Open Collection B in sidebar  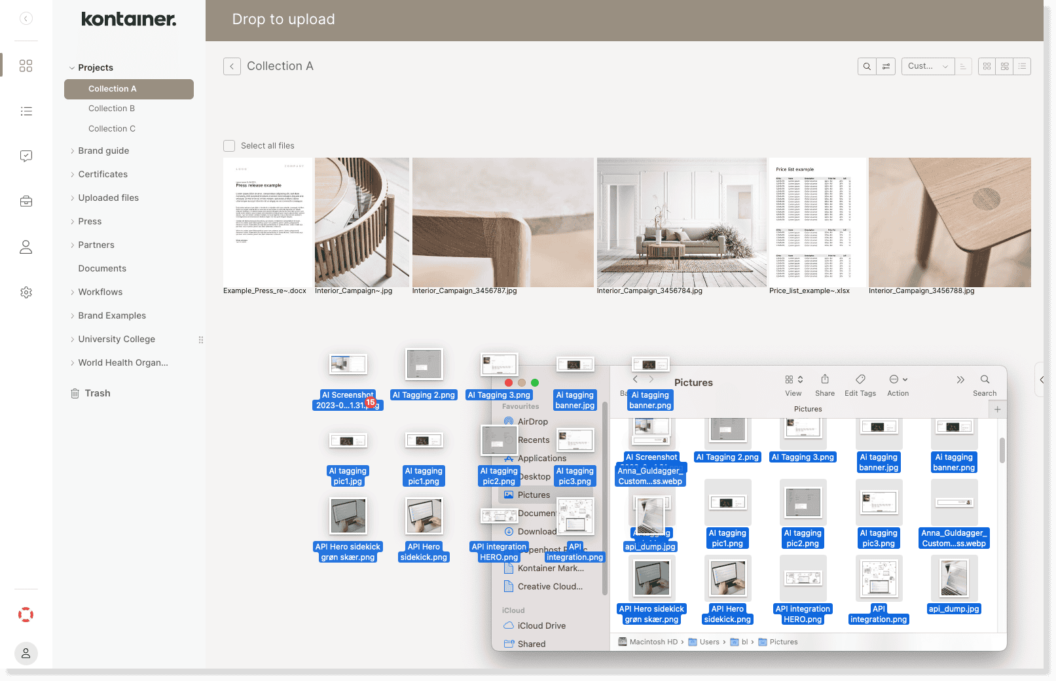111,109
